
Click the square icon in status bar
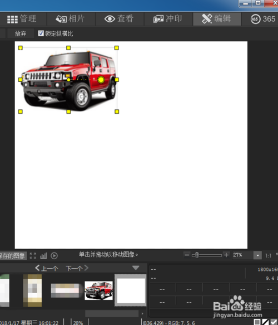[257, 322]
